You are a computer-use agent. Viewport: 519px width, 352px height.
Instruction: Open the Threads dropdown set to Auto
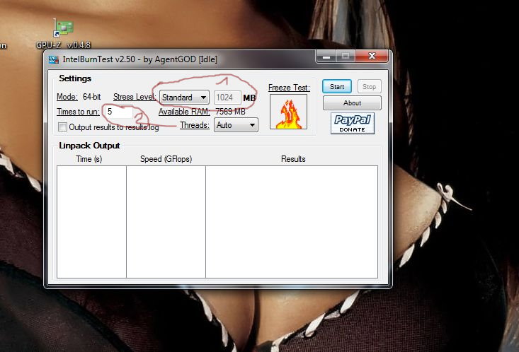[236, 125]
